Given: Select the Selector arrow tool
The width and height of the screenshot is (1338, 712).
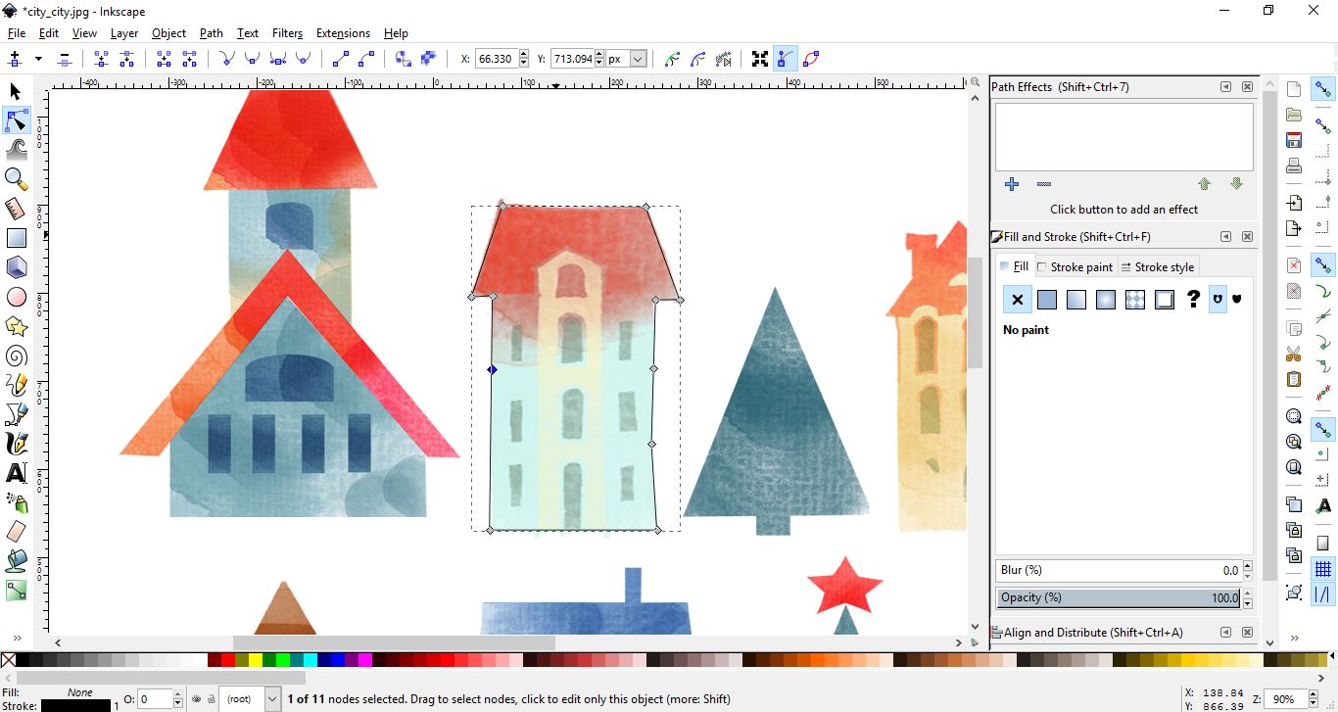Looking at the screenshot, I should [16, 91].
